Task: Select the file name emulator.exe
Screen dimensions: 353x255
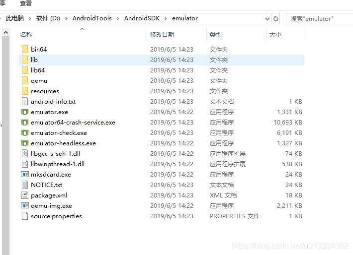Action: click(x=49, y=112)
